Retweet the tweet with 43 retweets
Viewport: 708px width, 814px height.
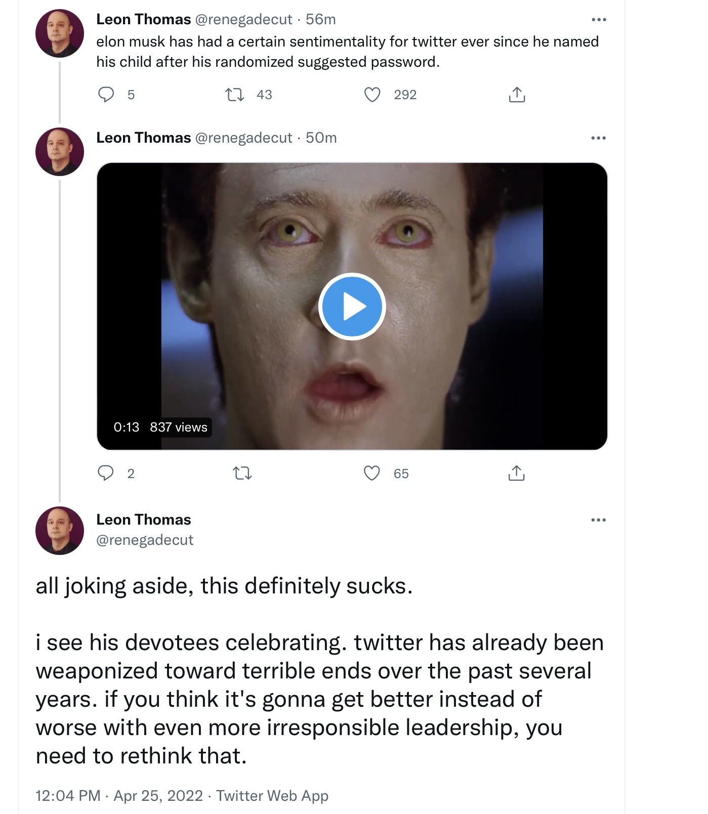click(235, 95)
